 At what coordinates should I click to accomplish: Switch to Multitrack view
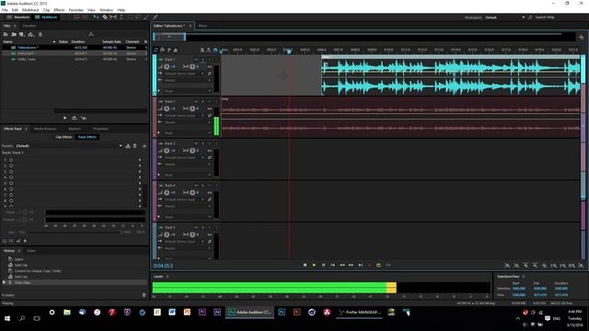coord(46,17)
